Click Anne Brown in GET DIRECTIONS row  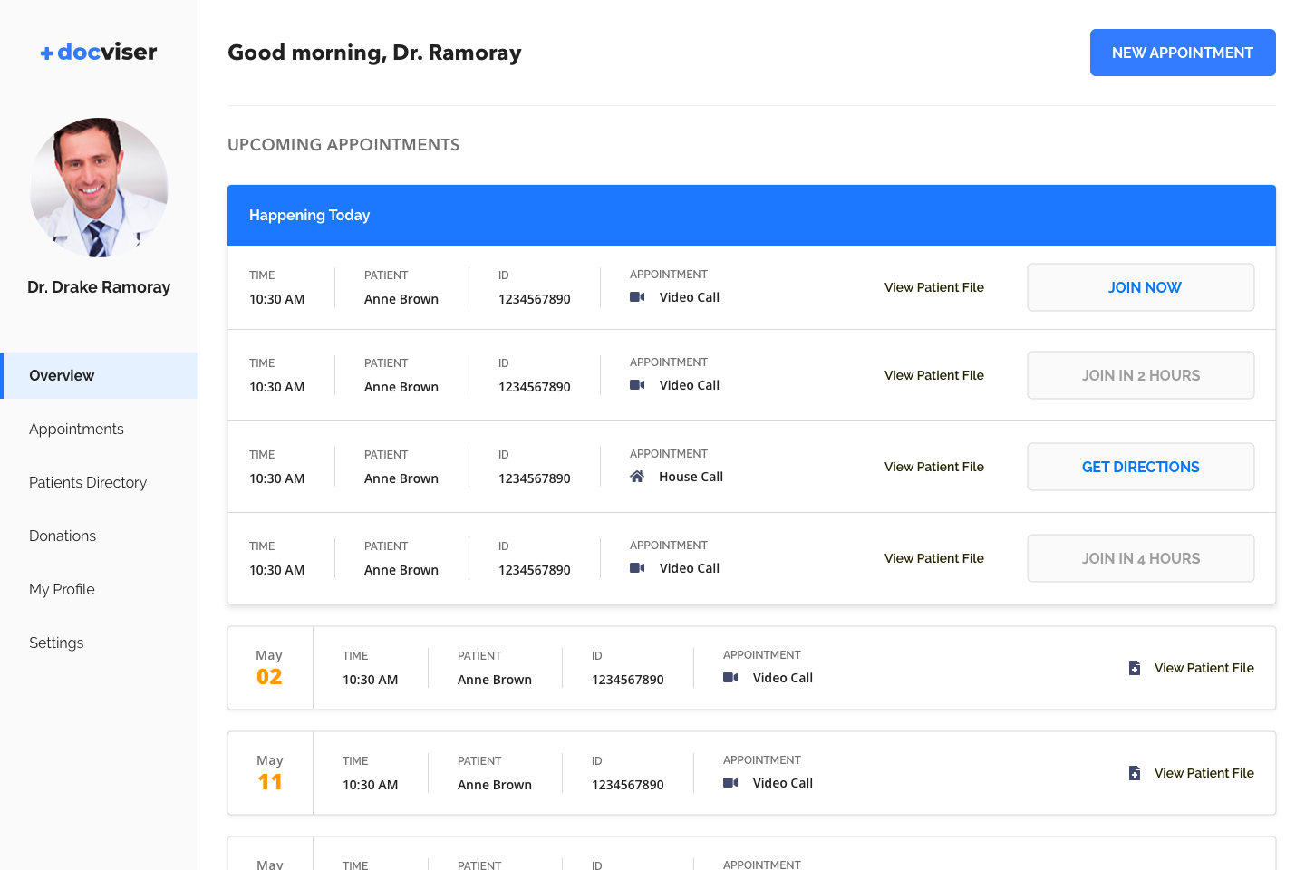(x=401, y=478)
